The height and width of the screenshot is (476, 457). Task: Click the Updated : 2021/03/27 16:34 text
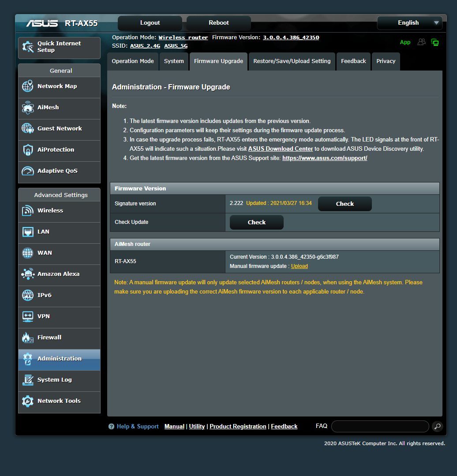click(x=279, y=203)
